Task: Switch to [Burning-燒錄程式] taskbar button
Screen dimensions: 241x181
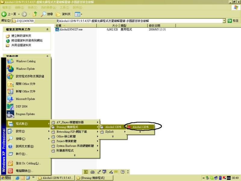Action: pos(94,178)
